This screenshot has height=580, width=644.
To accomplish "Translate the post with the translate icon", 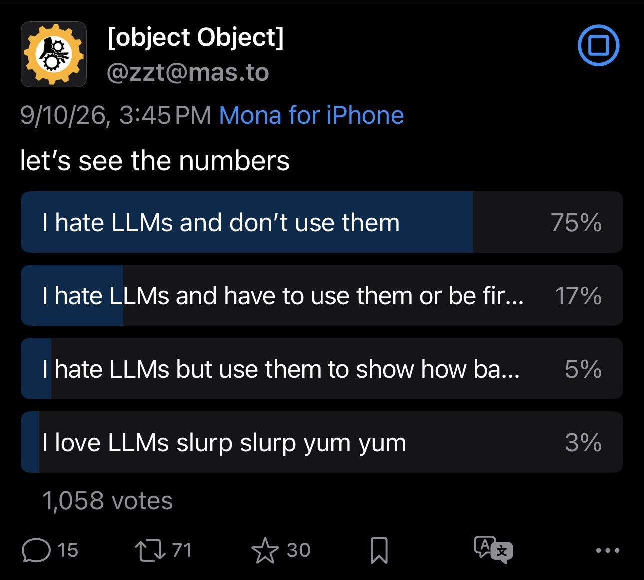I will (x=493, y=550).
